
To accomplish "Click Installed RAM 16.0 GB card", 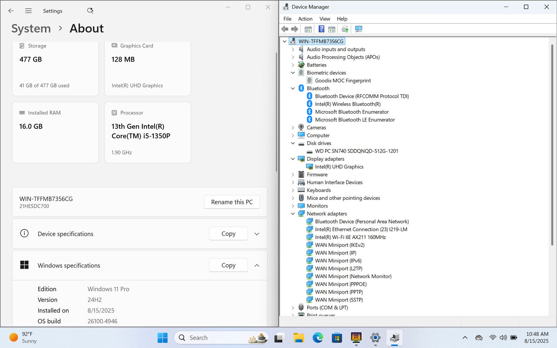I will [55, 132].
